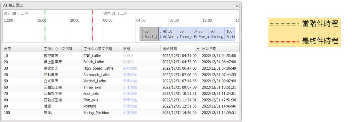352x122 pixels.
Task: Click the 出站日期 column header
Action: (x=220, y=49)
